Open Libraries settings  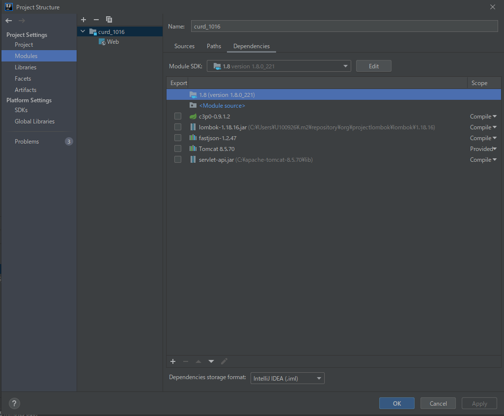(26, 67)
